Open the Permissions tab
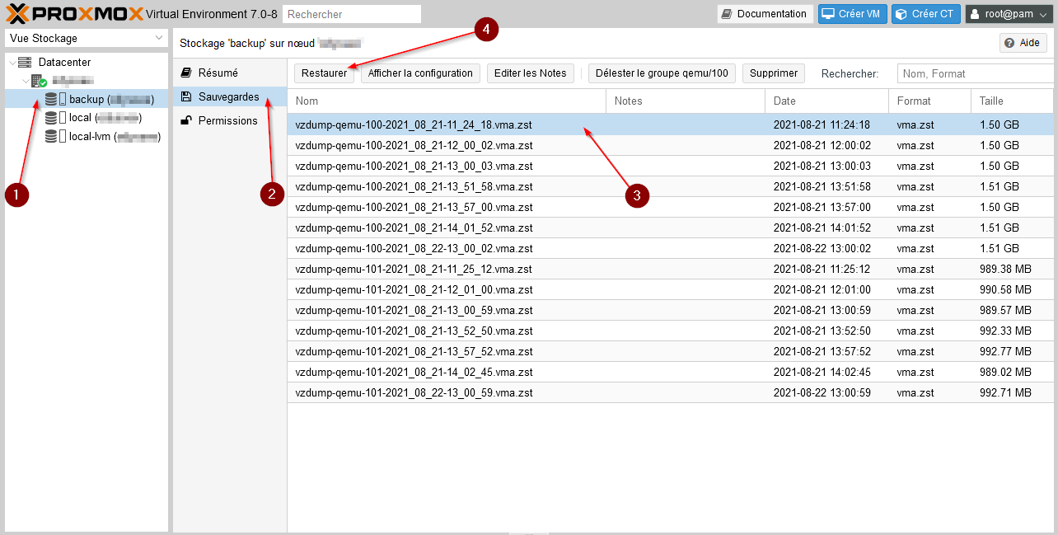Viewport: 1058px width, 535px height. pyautogui.click(x=227, y=121)
